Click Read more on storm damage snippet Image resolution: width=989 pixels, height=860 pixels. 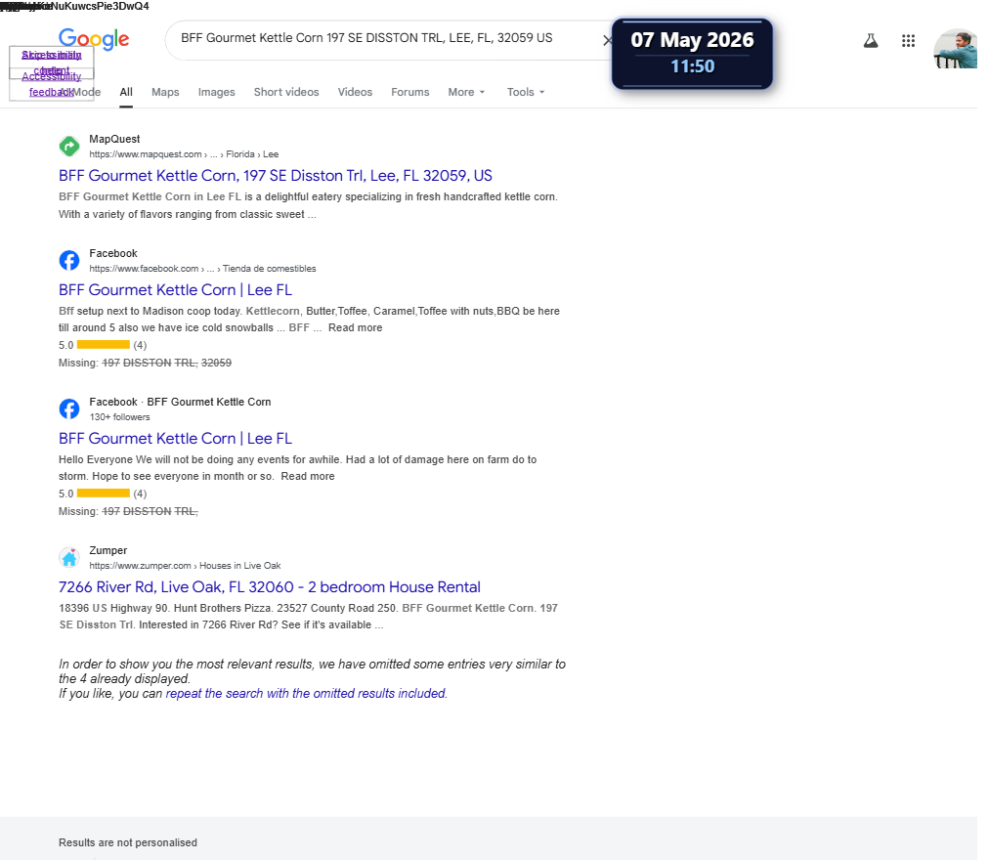point(308,476)
